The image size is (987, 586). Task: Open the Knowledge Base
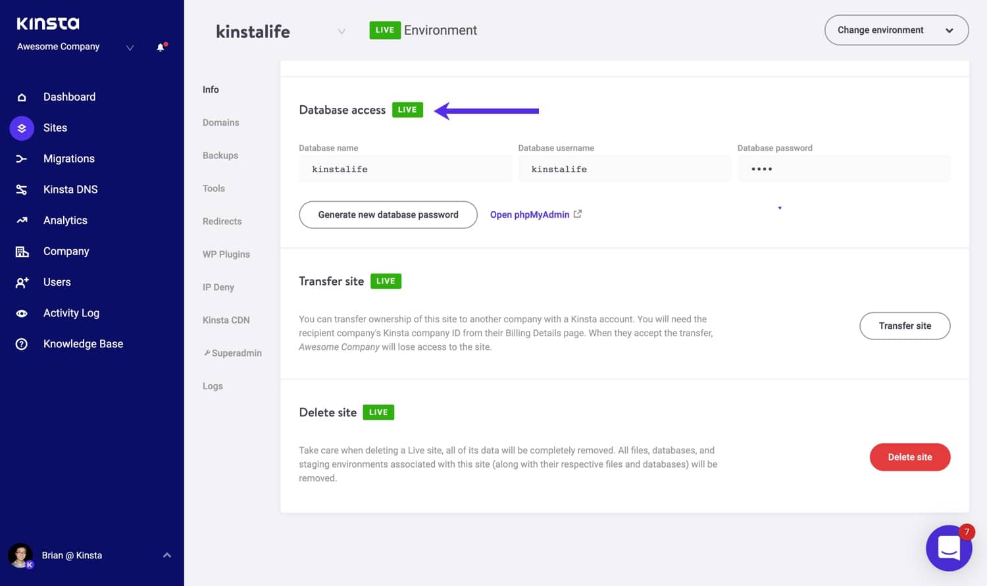pos(83,344)
